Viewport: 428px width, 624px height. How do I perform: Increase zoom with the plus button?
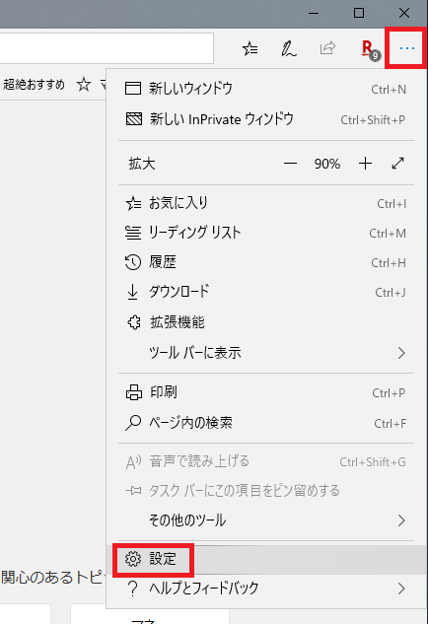pos(365,164)
